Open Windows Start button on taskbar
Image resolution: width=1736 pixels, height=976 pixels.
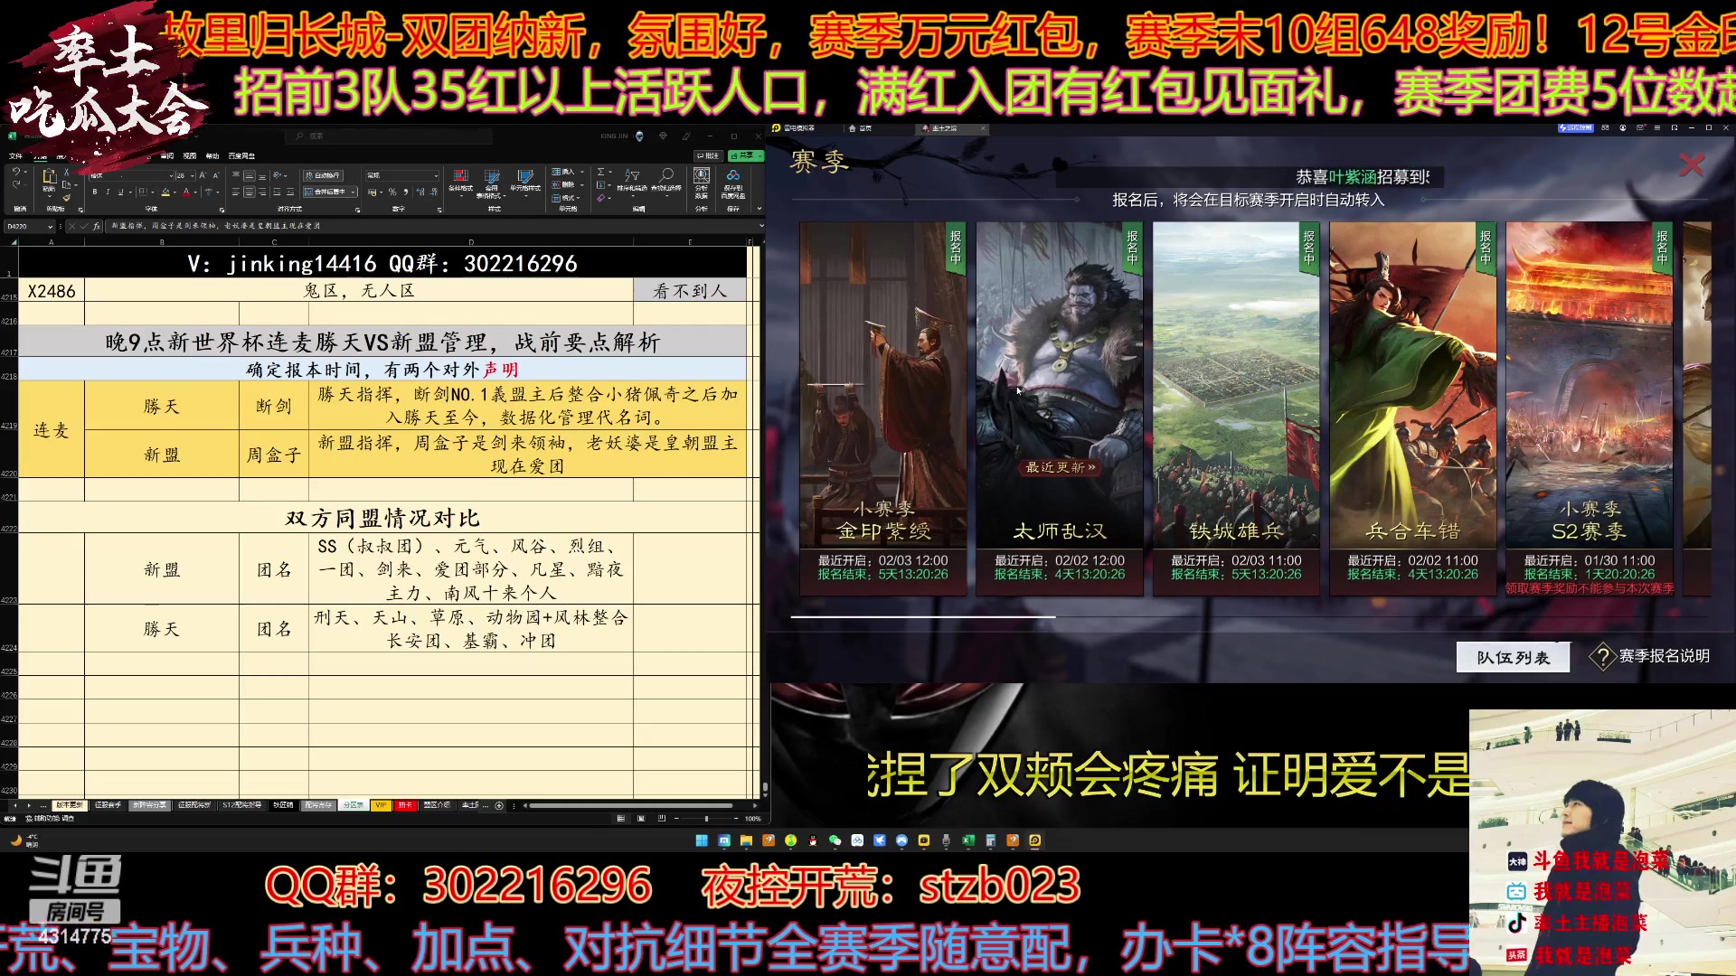point(702,840)
